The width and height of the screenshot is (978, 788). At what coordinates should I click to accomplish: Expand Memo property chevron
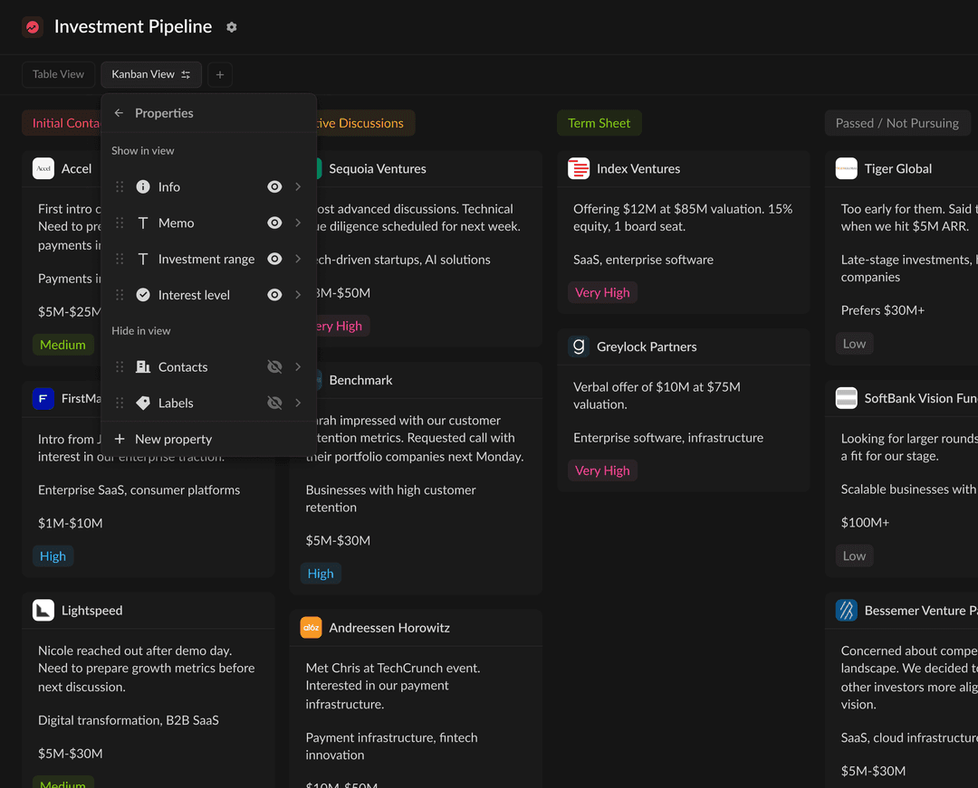pos(298,223)
